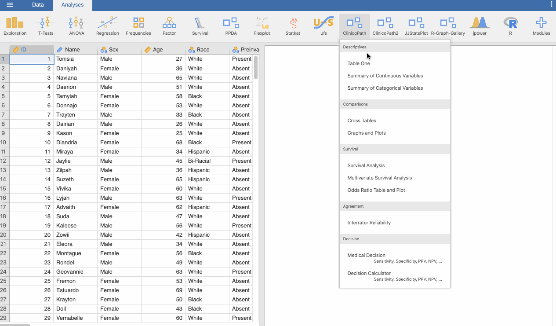Open the hamburger main menu
556x326 pixels.
pyautogui.click(x=10, y=5)
